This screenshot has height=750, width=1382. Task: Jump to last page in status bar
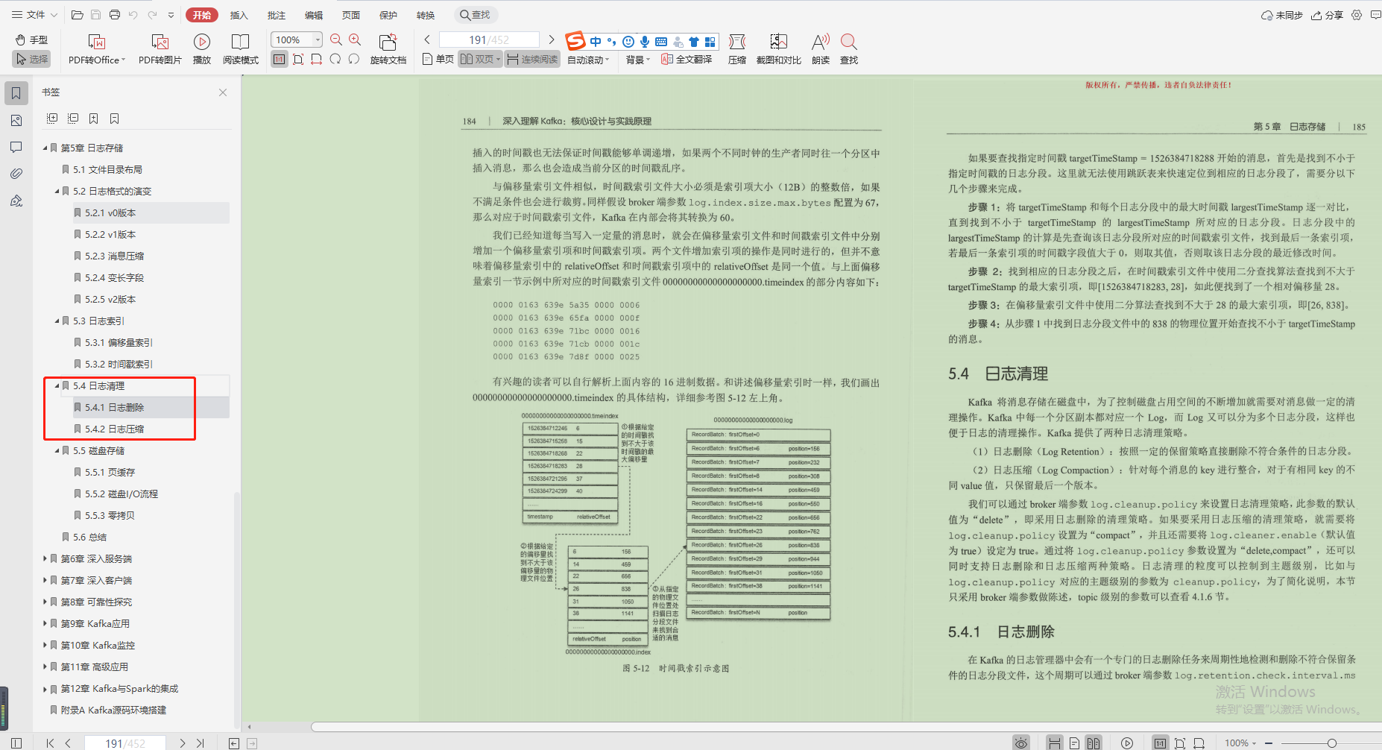(201, 743)
